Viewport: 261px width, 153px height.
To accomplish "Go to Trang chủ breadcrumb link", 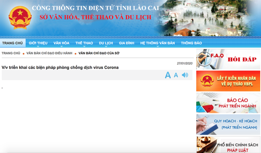I will pos(11,53).
